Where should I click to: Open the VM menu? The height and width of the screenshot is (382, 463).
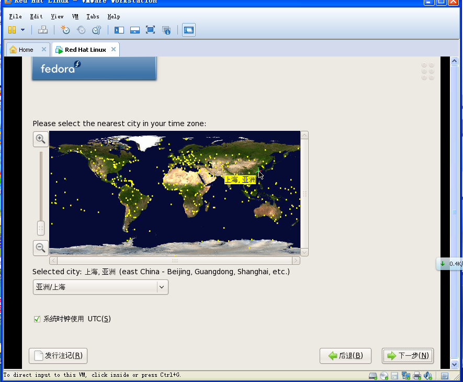[75, 16]
